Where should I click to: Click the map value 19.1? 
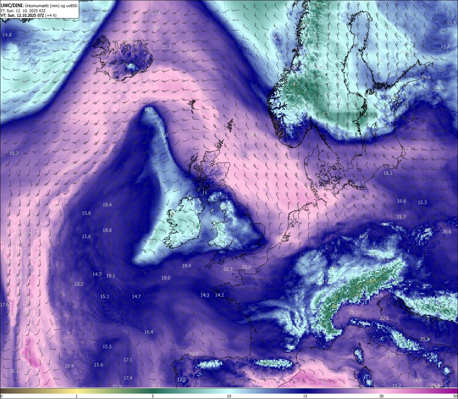point(111,276)
